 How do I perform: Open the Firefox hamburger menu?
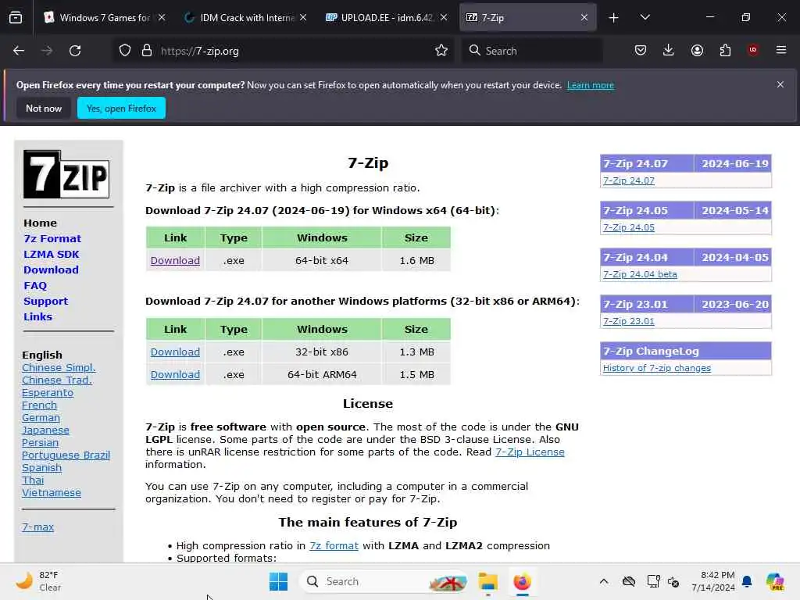[781, 50]
